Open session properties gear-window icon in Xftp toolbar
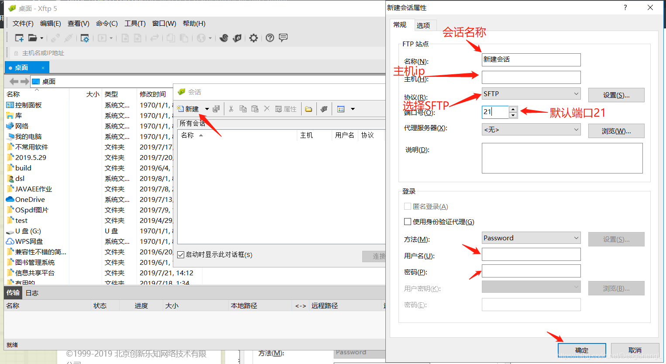This screenshot has width=666, height=364. (85, 38)
